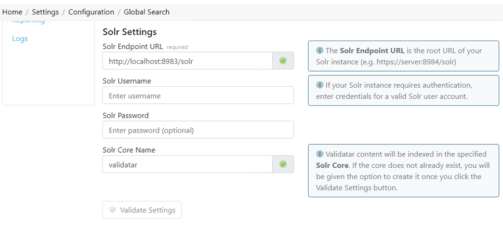This screenshot has width=503, height=228.
Task: Focus the Solr Endpoint URL field
Action: point(188,61)
